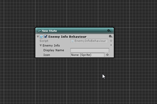
Task: Click the C# script icon beside the checkbox
Action: coord(41,37)
